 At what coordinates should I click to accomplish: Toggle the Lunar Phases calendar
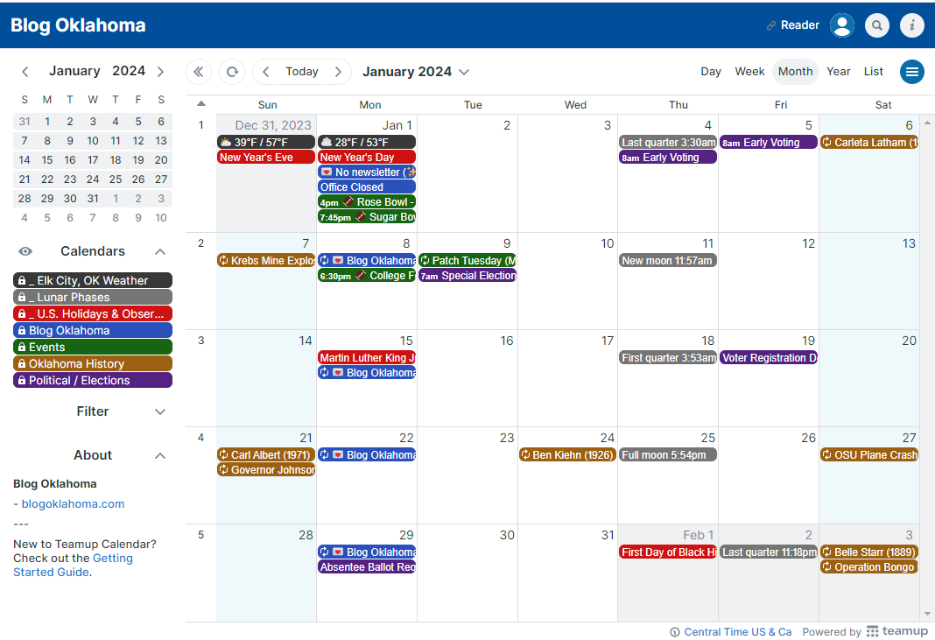93,297
